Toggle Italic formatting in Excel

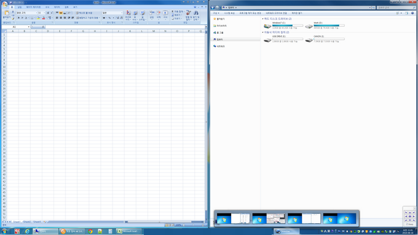22,18
